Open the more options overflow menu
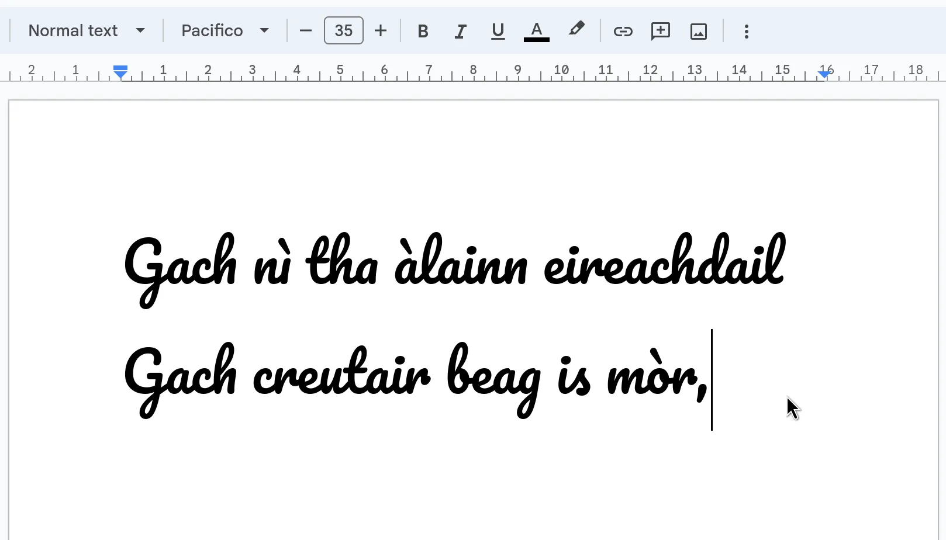946x540 pixels. 747,31
